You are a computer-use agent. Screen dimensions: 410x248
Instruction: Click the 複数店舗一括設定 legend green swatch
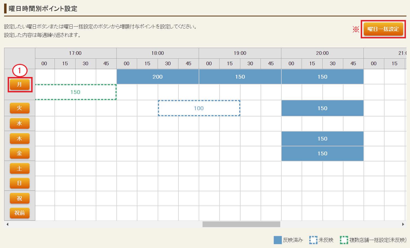tap(344, 240)
